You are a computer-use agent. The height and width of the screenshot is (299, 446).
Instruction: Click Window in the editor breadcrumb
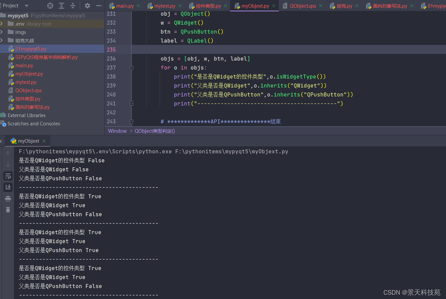(117, 131)
